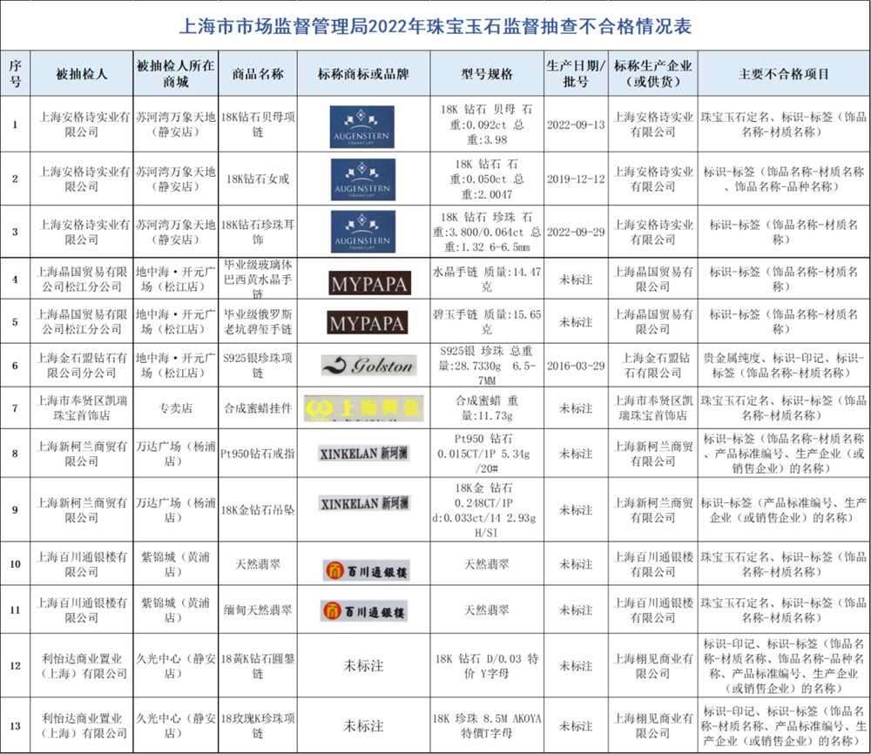871x754 pixels.
Task: Select the product name 18黄K钻石圆盤链
Action: 258,666
